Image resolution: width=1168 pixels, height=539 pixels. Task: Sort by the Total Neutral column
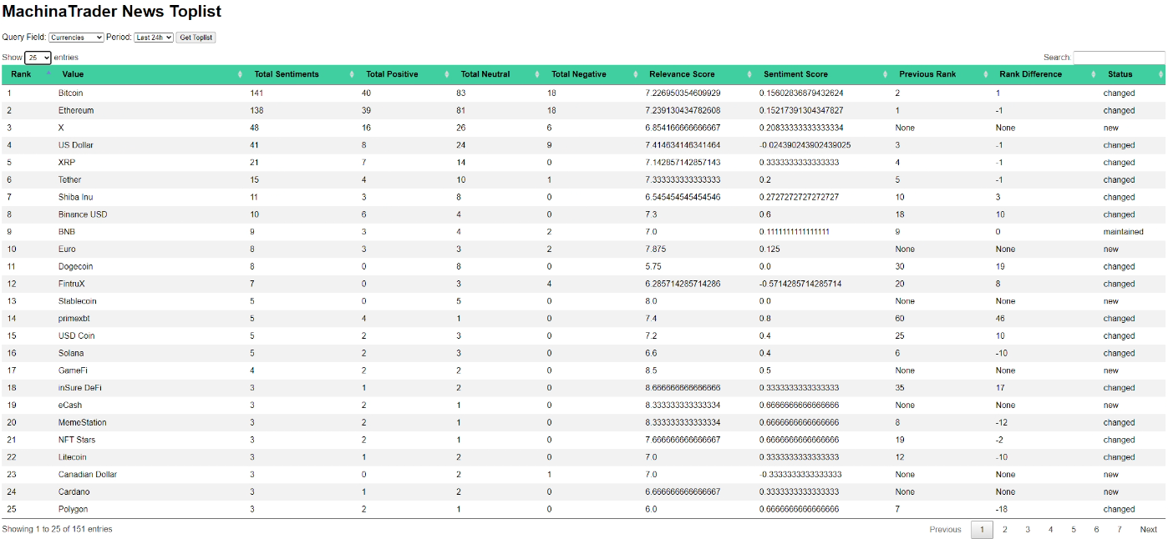point(497,74)
